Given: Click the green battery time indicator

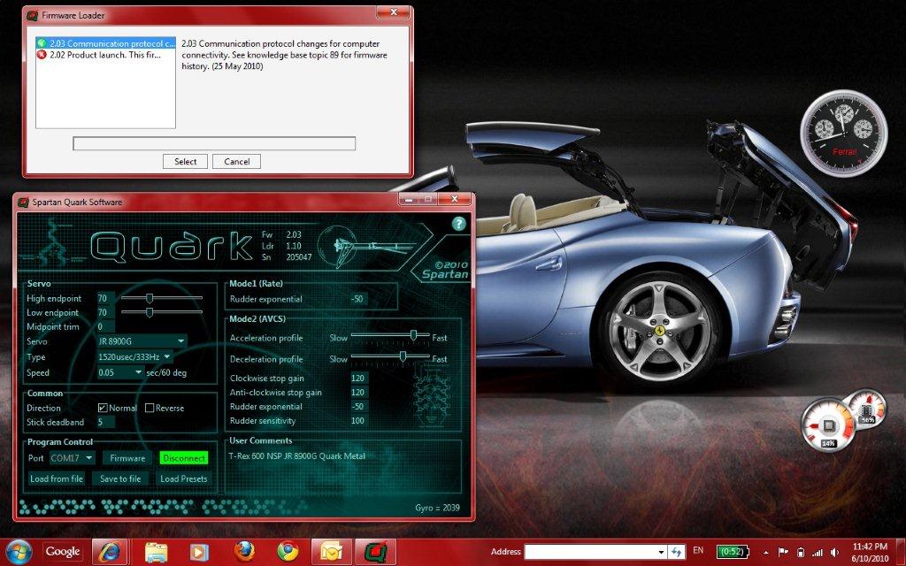Looking at the screenshot, I should pyautogui.click(x=732, y=551).
